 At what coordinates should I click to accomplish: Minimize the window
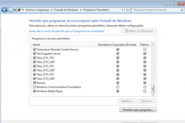pyautogui.click(x=166, y=4)
